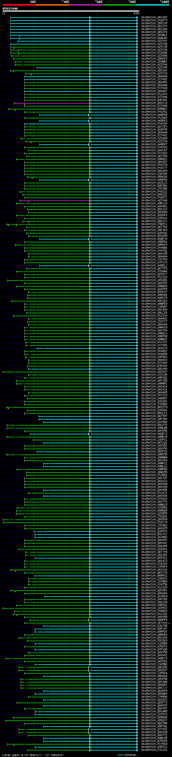172x757 pixels.
Task: Select hit label UniRef100_O22496
Action: [x=154, y=56]
